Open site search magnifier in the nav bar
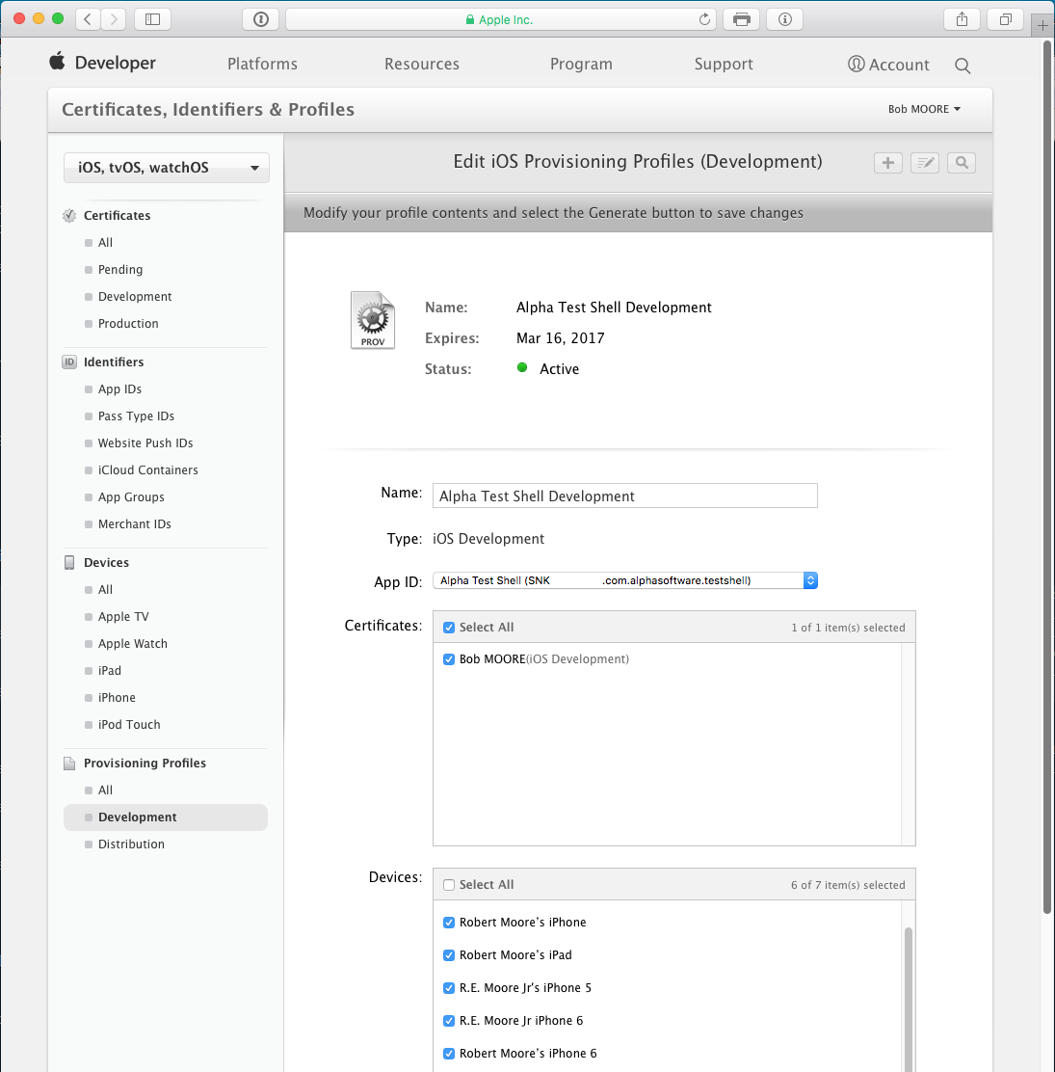 pyautogui.click(x=963, y=66)
